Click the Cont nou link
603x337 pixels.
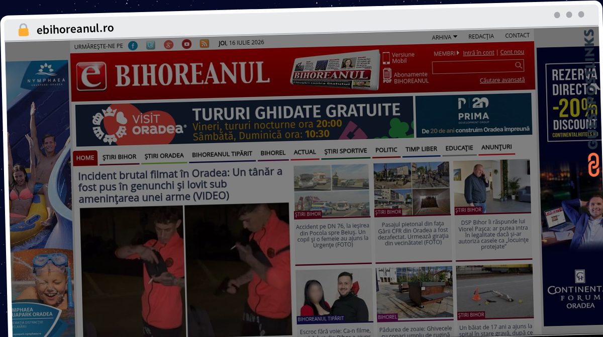pos(512,52)
